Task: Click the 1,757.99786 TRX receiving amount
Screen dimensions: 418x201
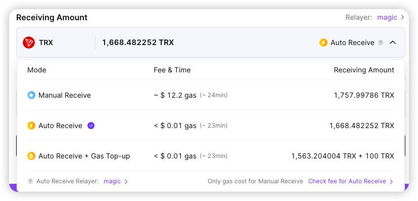Action: pyautogui.click(x=364, y=95)
